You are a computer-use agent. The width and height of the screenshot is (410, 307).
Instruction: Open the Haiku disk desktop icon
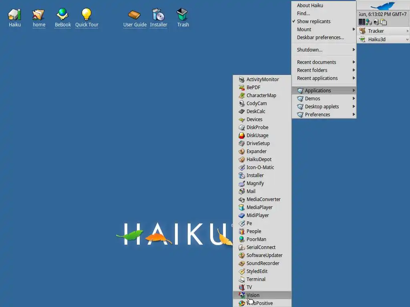point(15,18)
